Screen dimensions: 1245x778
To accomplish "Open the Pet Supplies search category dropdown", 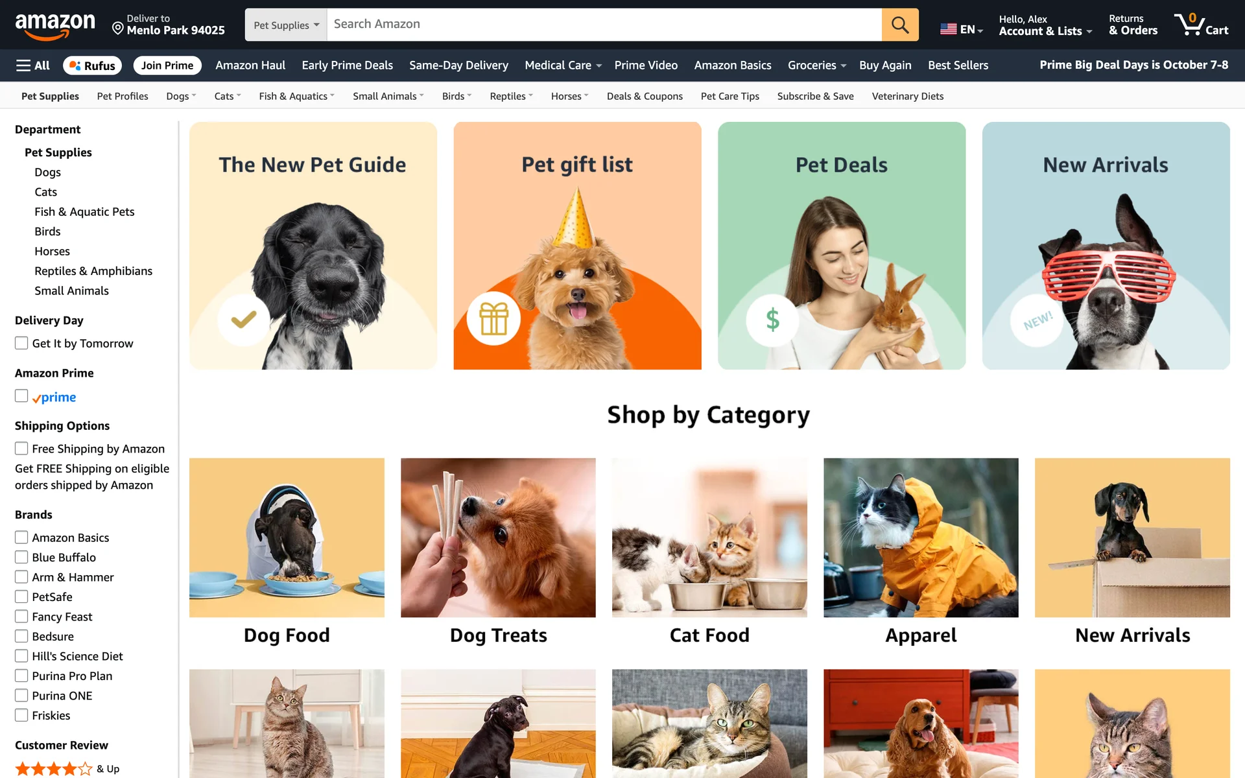I will [286, 25].
